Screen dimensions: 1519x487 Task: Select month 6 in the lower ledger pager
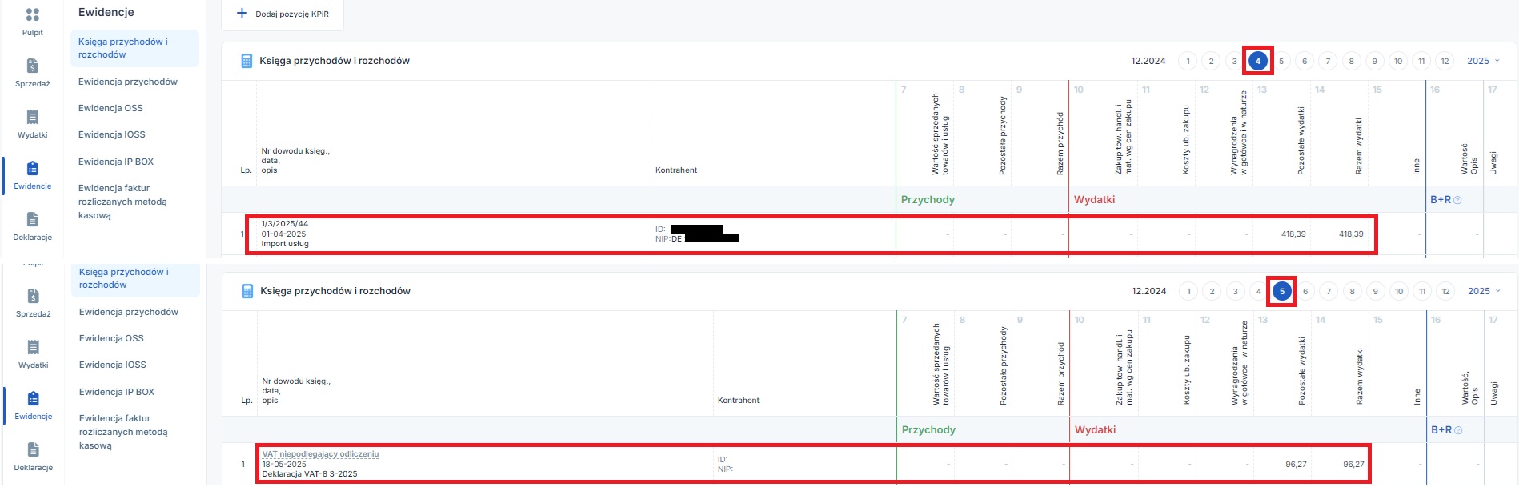click(1305, 291)
